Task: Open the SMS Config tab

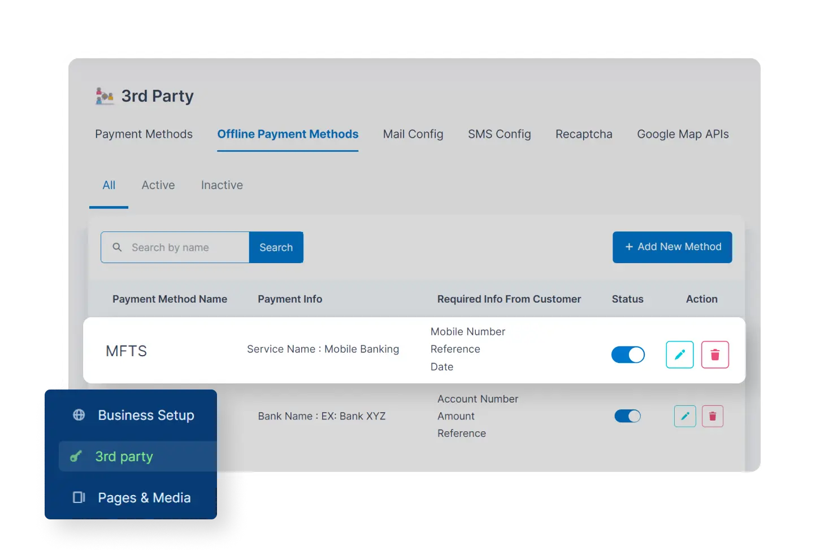Action: click(x=499, y=134)
